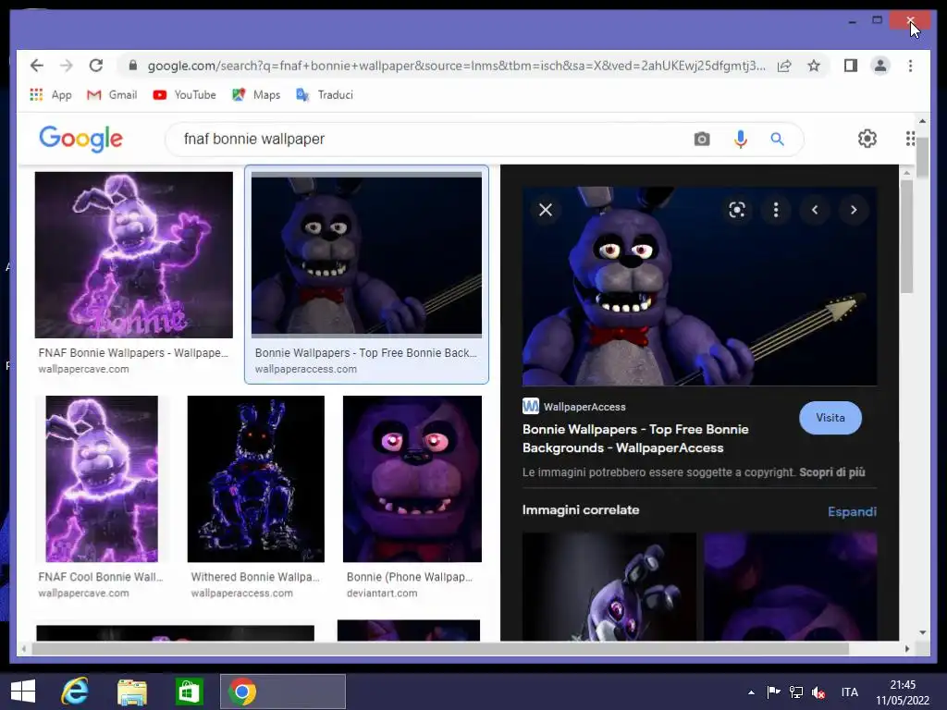Open the Gmail bookmark
The image size is (947, 710).
click(x=112, y=95)
